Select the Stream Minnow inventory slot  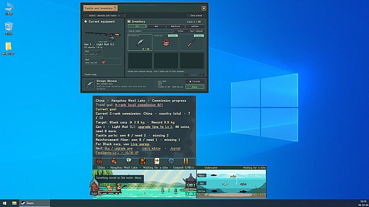pyautogui.click(x=140, y=42)
